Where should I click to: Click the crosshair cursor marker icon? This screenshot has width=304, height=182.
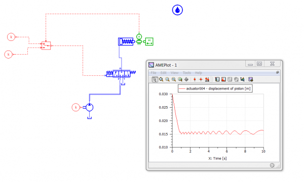pyautogui.click(x=201, y=79)
